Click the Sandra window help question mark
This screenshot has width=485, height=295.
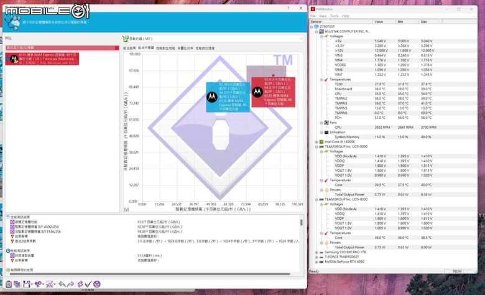(289, 8)
